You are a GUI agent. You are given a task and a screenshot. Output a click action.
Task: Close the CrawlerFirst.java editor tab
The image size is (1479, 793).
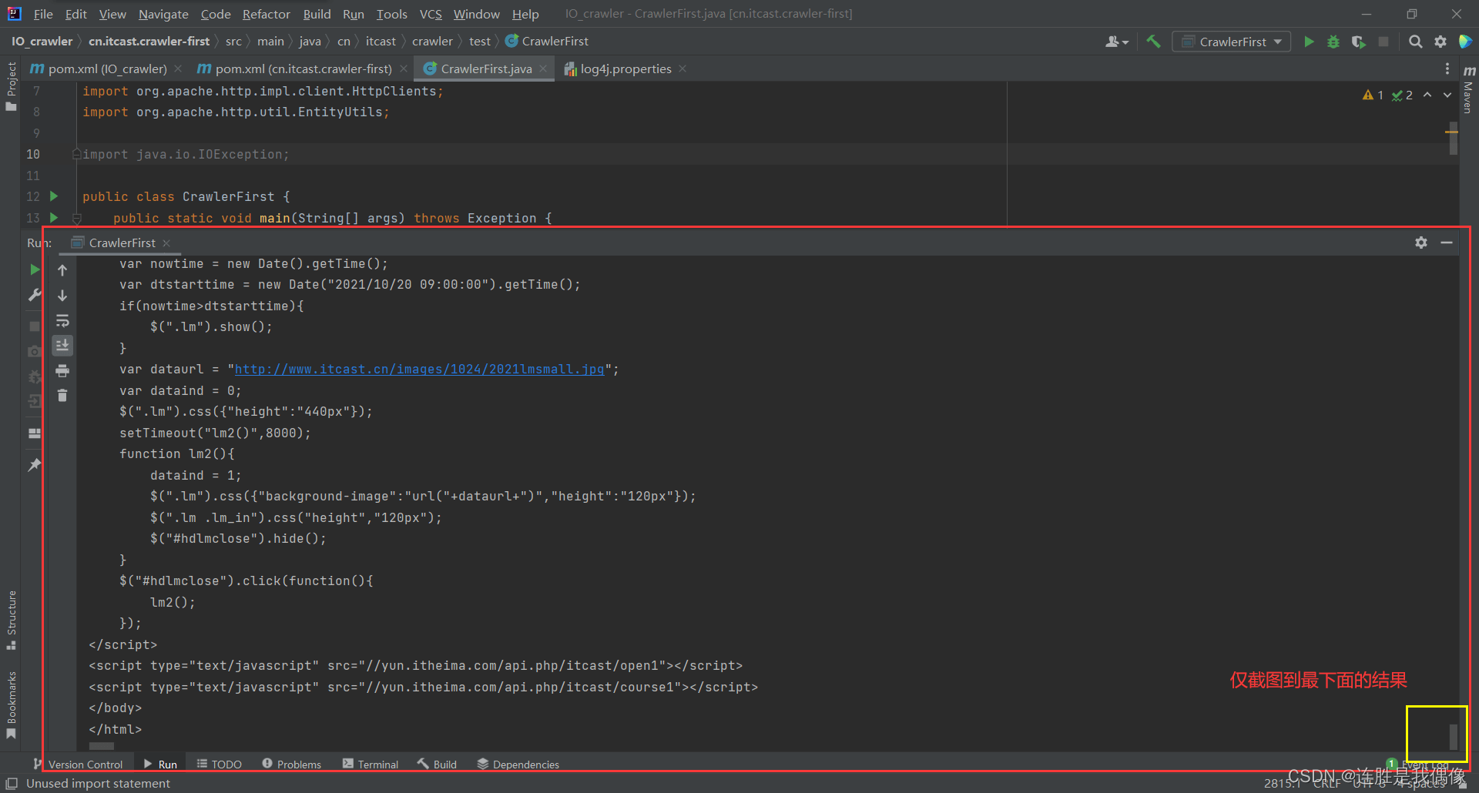point(543,69)
